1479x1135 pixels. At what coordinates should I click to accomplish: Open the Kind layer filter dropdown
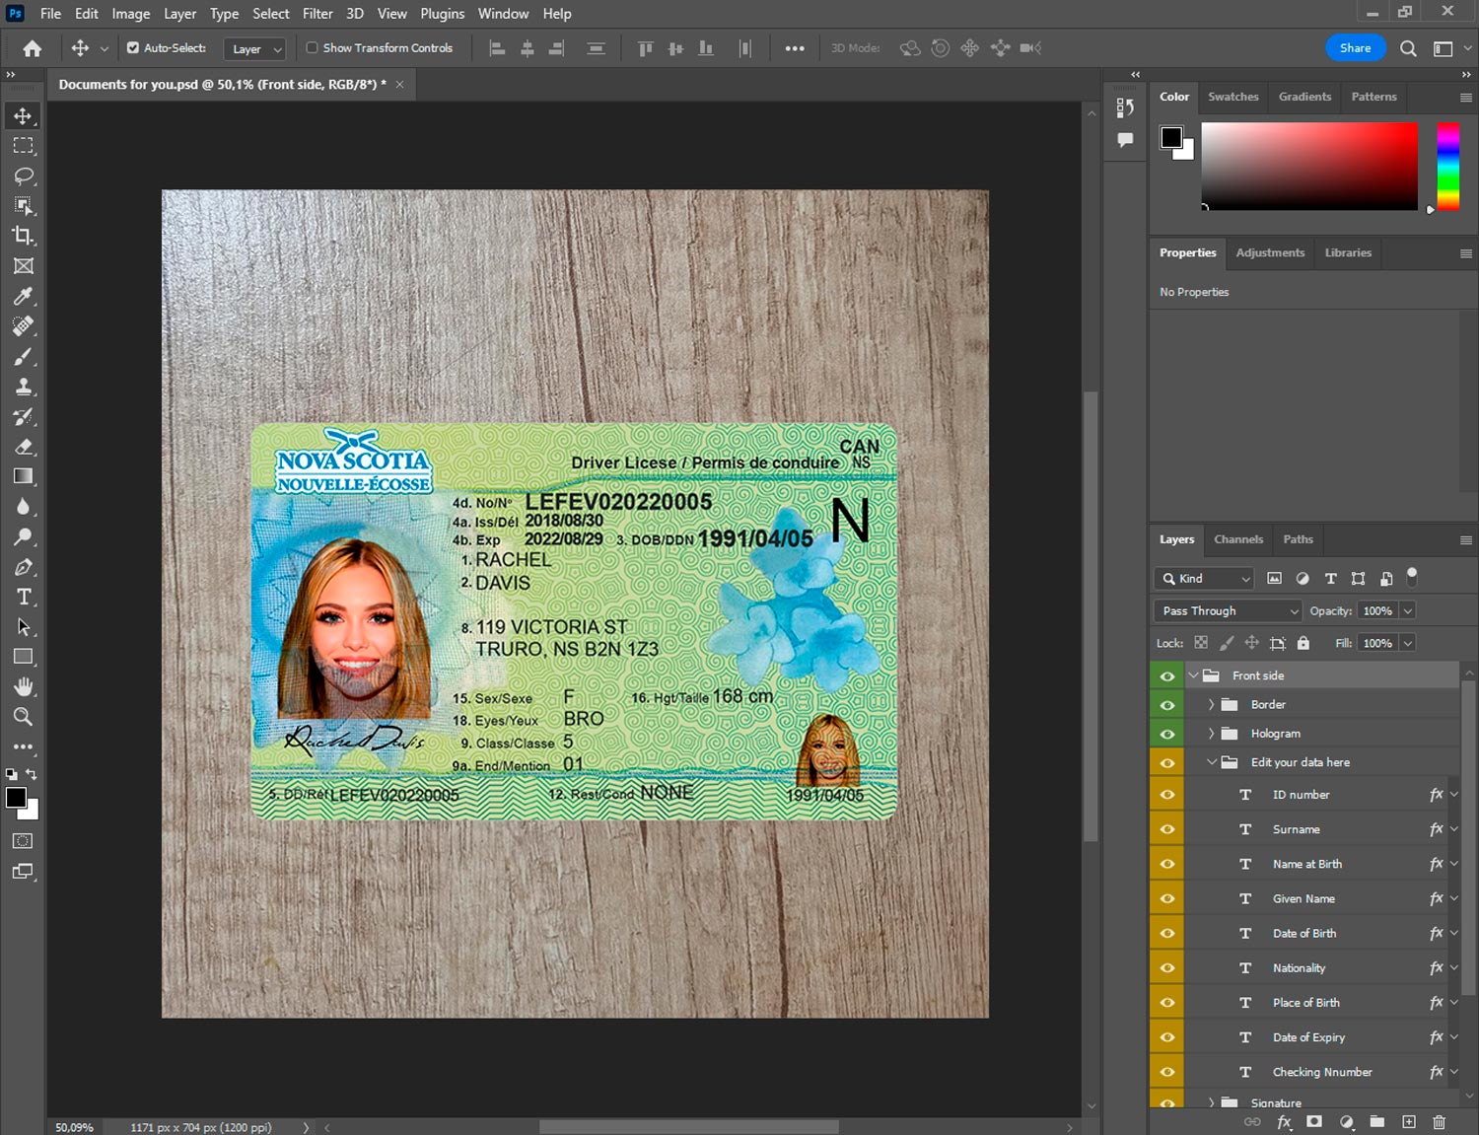coord(1205,579)
